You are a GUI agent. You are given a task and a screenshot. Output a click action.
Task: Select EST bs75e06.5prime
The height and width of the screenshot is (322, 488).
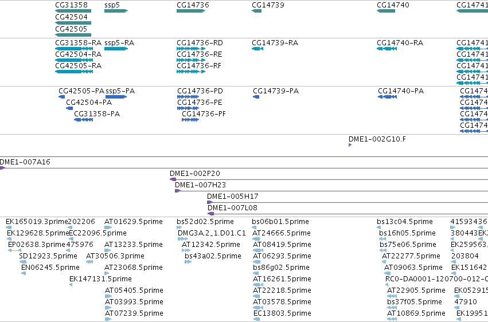click(x=408, y=245)
